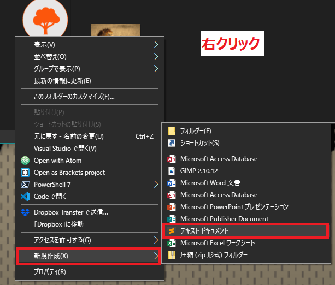335x285 pixels.
Task: Click the PowerPoint プレゼンテーション icon
Action: click(x=172, y=207)
